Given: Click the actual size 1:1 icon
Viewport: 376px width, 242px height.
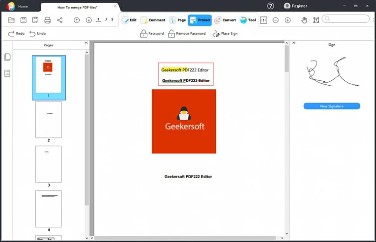Looking at the screenshot, I should coord(264,21).
